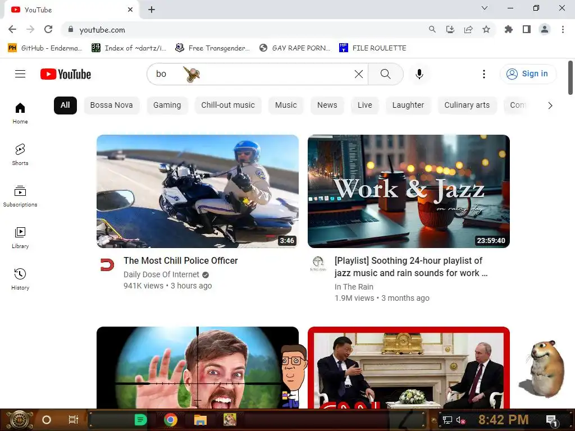Open the sniper scope face thumbnail
The width and height of the screenshot is (575, 431).
[198, 368]
